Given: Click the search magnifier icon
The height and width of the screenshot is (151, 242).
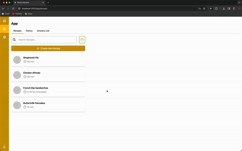Looking at the screenshot, I should [15, 40].
